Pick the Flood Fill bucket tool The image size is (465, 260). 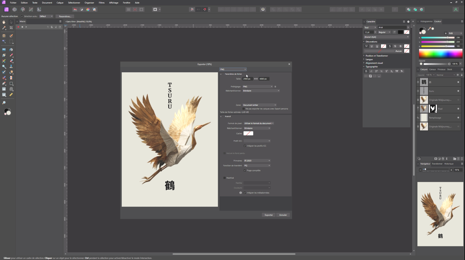(x=11, y=50)
